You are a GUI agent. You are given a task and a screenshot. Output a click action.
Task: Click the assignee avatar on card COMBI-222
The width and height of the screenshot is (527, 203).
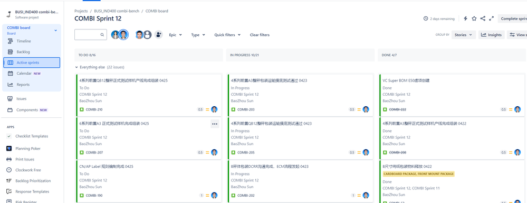(518, 109)
